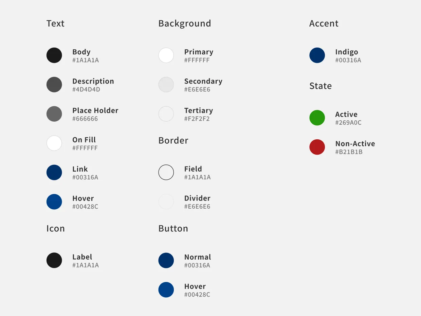Pick the Secondary background swatch

166,85
